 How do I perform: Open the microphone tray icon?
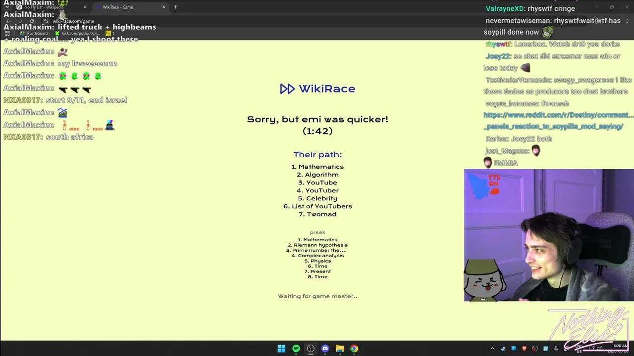(x=556, y=349)
